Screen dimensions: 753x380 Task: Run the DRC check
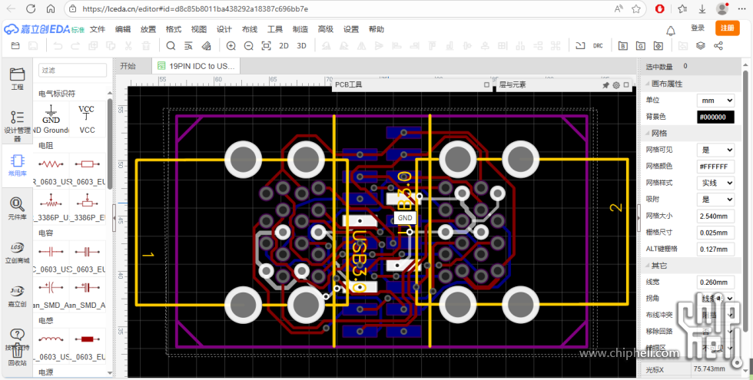[598, 46]
